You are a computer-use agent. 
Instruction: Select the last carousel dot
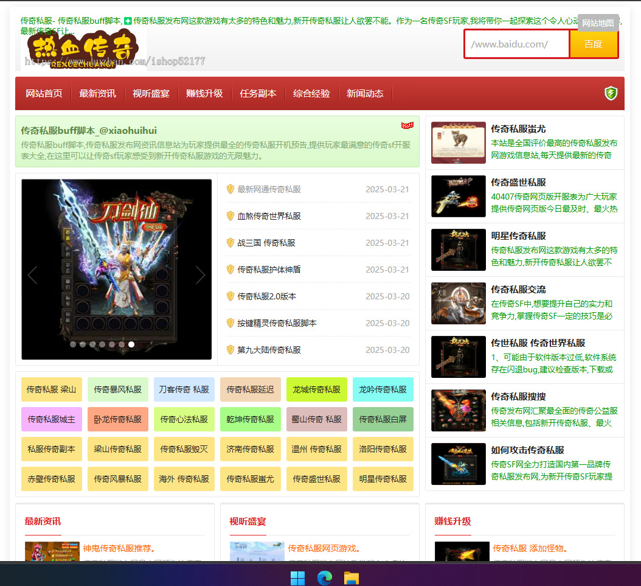(131, 344)
